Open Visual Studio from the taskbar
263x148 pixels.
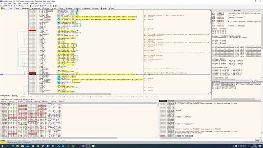coord(83,146)
